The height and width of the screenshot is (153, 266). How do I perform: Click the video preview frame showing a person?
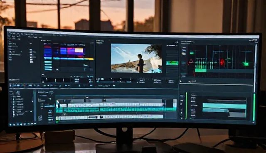pos(136,58)
